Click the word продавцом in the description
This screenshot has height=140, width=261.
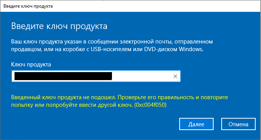(x=27, y=49)
